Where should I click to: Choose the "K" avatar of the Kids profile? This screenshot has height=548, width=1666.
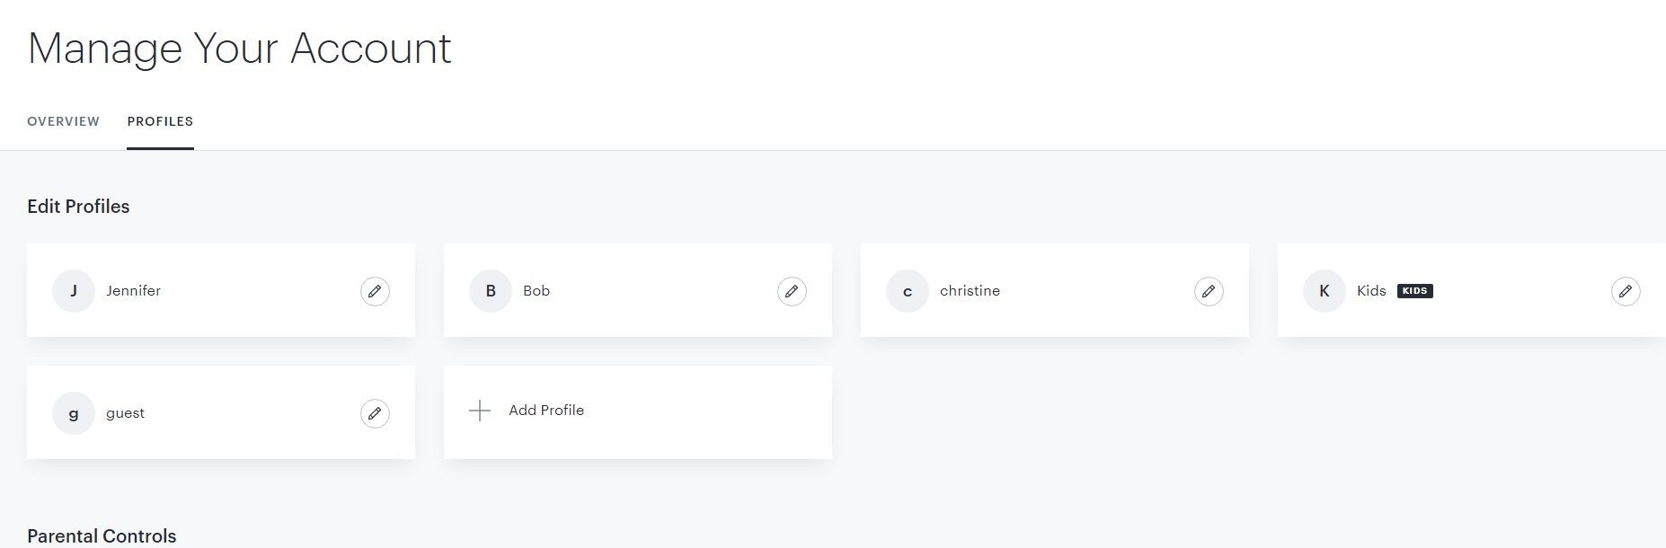(x=1325, y=291)
